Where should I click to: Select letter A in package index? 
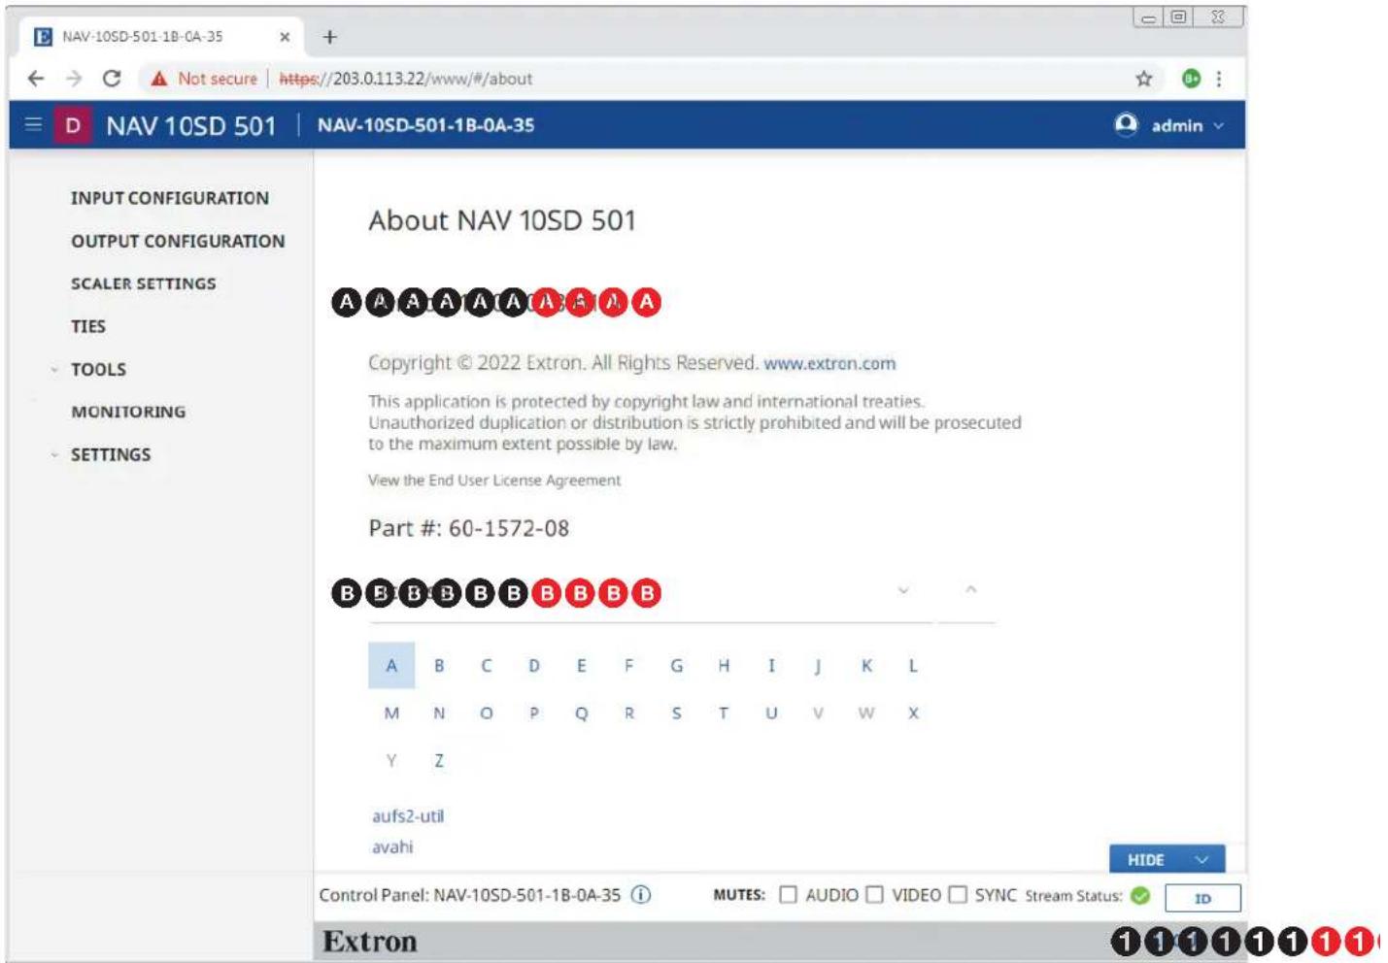click(x=391, y=665)
